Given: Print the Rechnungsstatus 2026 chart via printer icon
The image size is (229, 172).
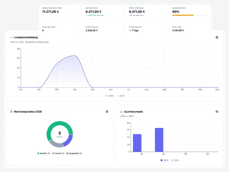Looking at the screenshot, I should click(x=107, y=112).
